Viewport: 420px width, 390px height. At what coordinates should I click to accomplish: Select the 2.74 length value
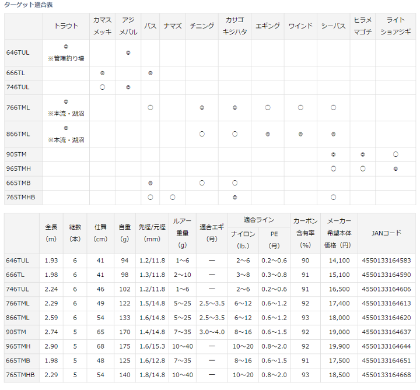51,332
